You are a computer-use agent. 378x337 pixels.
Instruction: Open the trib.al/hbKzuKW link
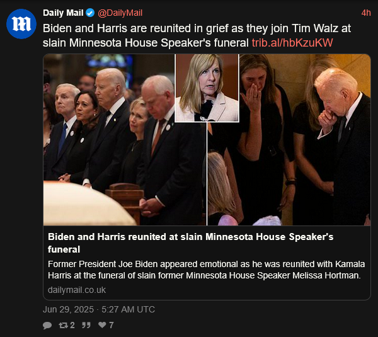292,43
